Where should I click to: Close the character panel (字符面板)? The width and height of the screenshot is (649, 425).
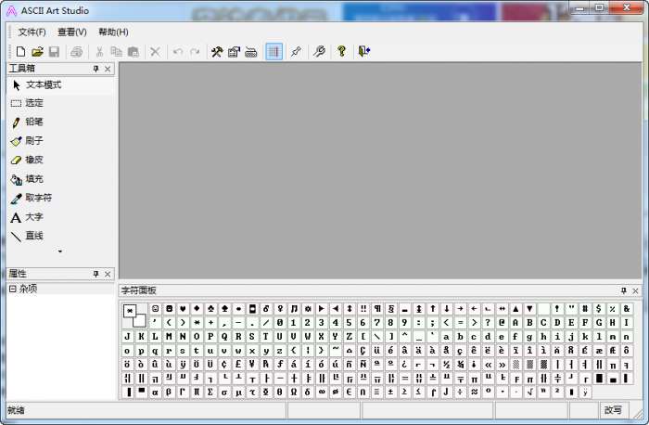click(638, 290)
